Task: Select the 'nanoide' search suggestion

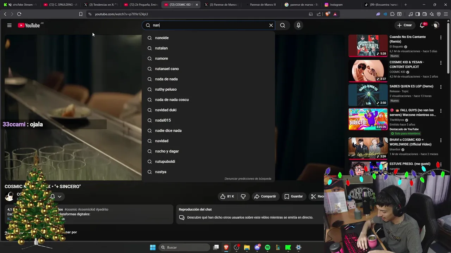Action: point(208,38)
